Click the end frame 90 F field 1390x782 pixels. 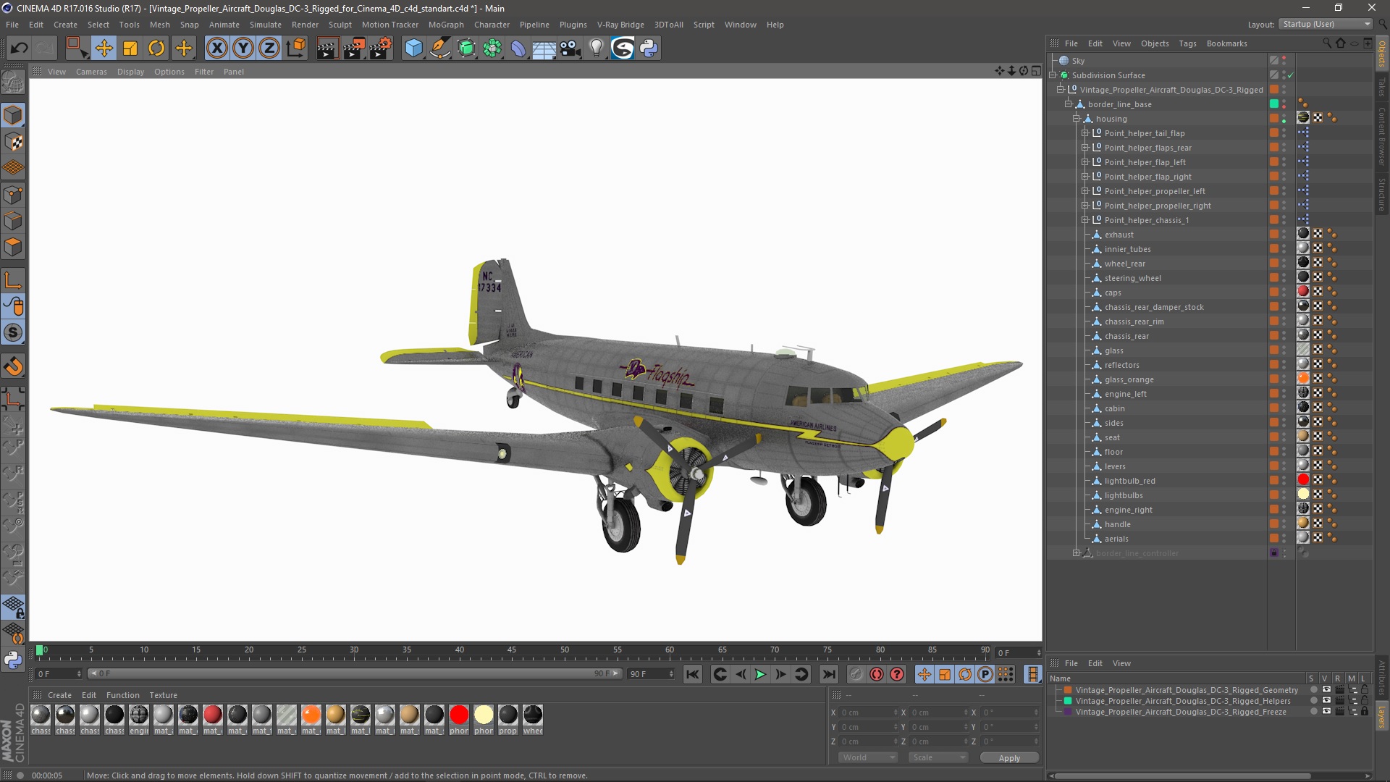coord(651,674)
